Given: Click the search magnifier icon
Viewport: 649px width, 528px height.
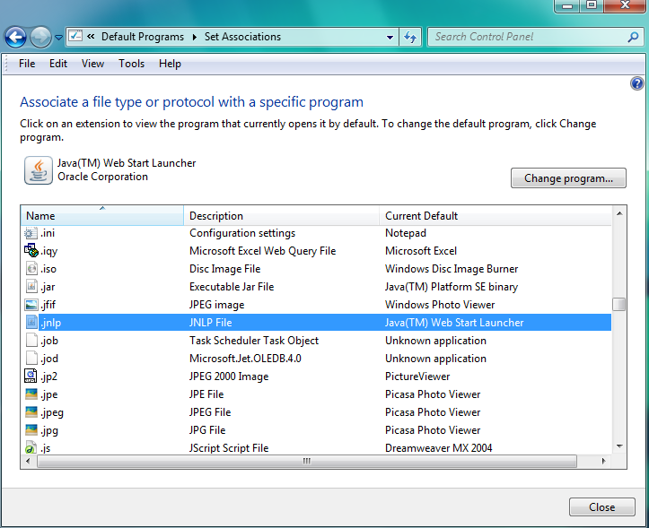Looking at the screenshot, I should click(x=633, y=37).
